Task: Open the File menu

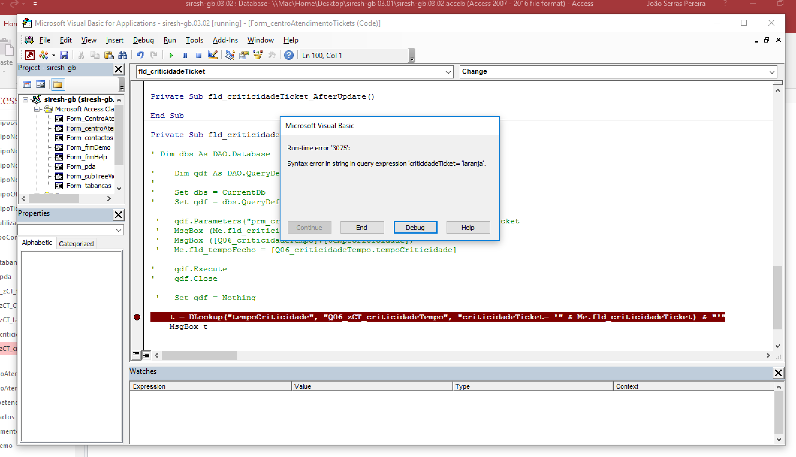Action: tap(45, 40)
